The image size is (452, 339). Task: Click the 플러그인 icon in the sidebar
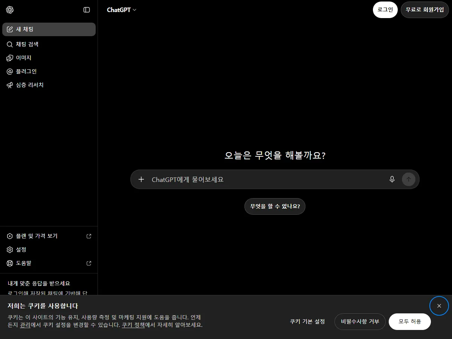point(10,72)
